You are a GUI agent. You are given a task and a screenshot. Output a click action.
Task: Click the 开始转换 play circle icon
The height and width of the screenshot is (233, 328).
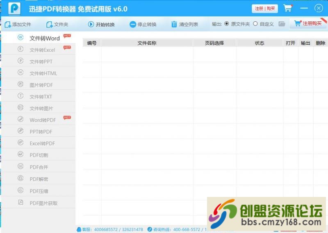(x=91, y=24)
